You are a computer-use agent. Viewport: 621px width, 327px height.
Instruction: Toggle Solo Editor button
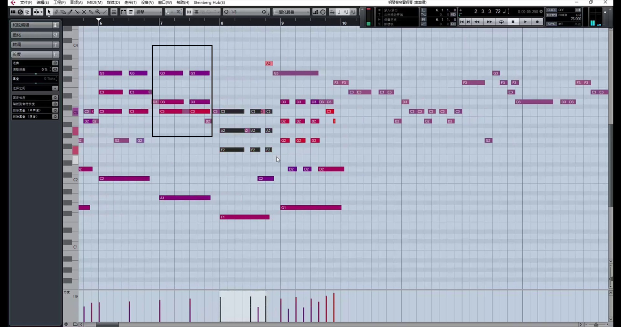pos(20,12)
